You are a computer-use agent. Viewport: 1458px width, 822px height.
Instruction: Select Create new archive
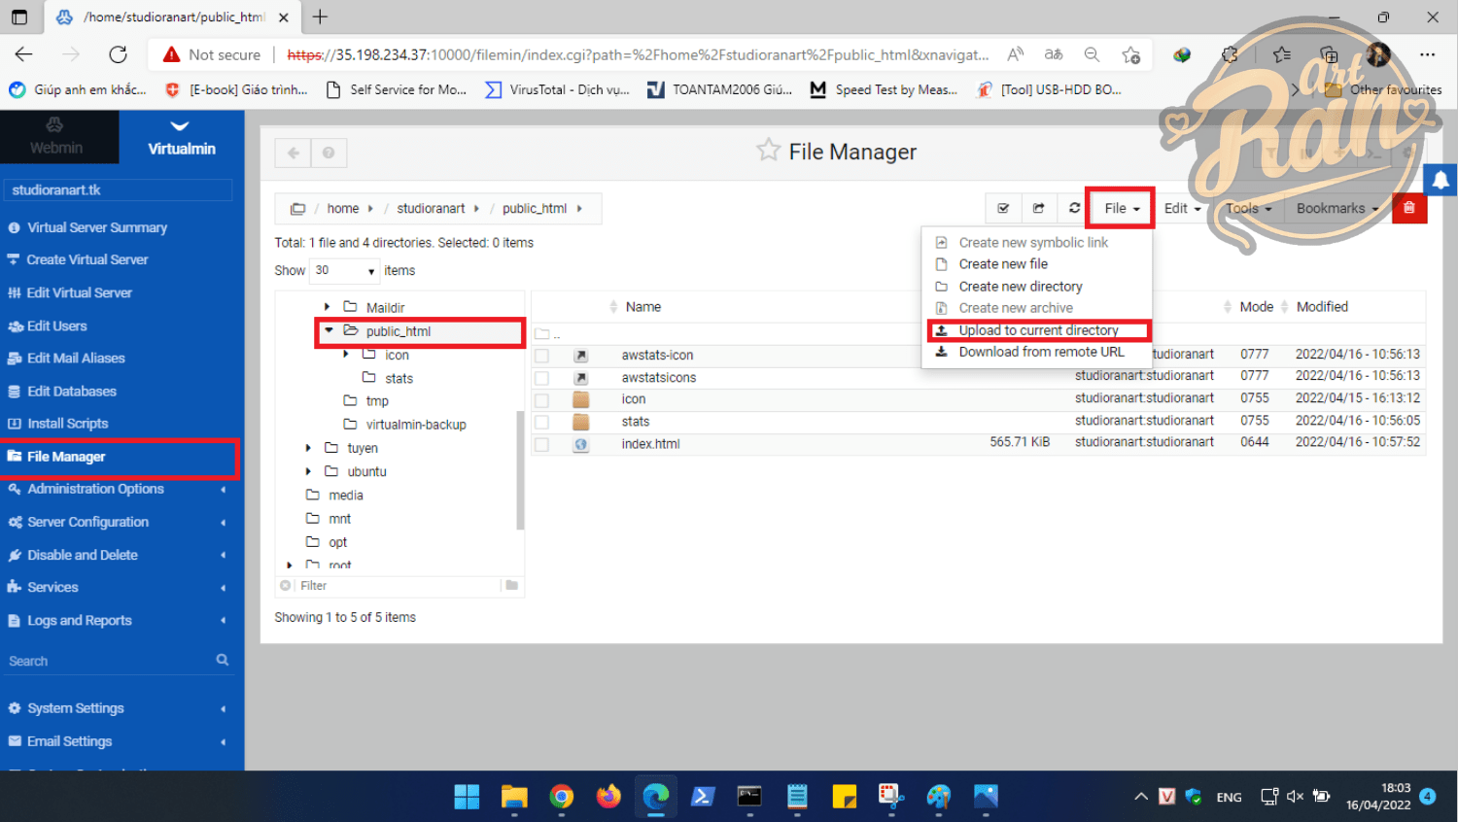point(1016,307)
